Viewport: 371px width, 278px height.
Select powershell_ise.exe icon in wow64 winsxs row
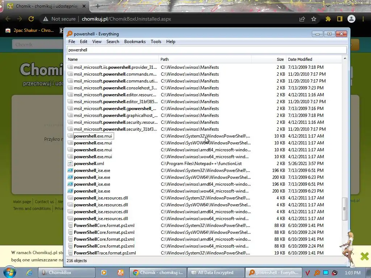(x=70, y=191)
